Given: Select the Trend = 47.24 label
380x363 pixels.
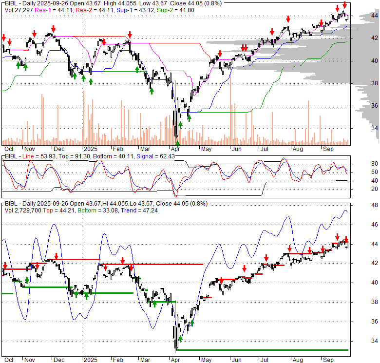Looking at the screenshot, I should 139,210.
